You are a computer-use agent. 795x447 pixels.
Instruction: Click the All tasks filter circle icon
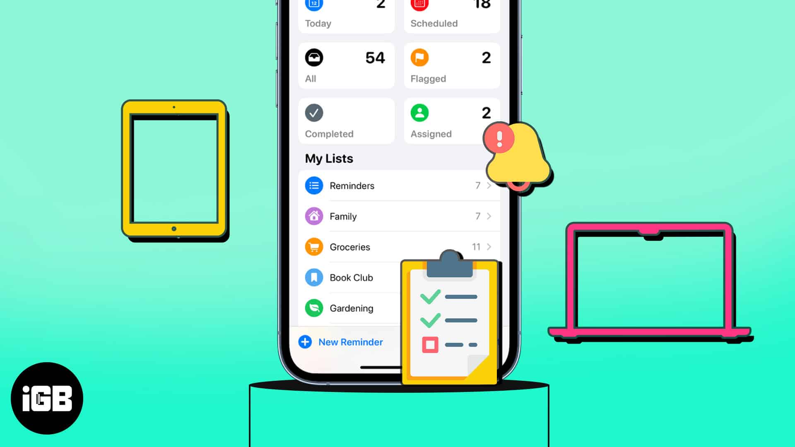coord(314,57)
